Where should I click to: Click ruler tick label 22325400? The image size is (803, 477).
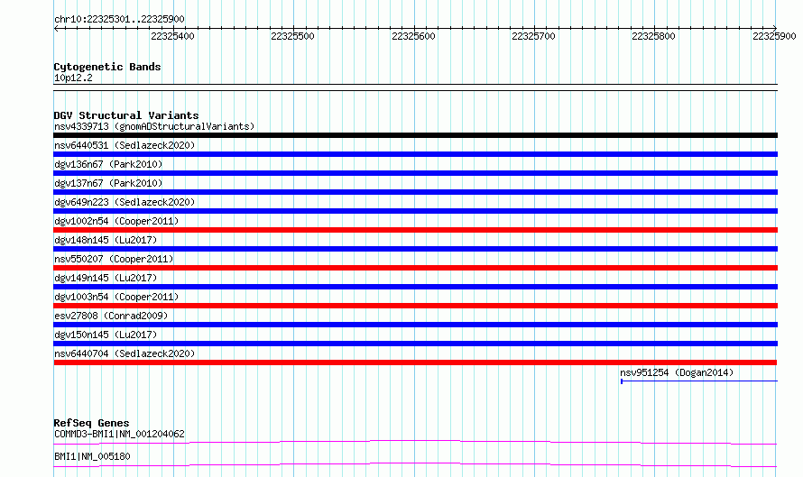[x=172, y=36]
